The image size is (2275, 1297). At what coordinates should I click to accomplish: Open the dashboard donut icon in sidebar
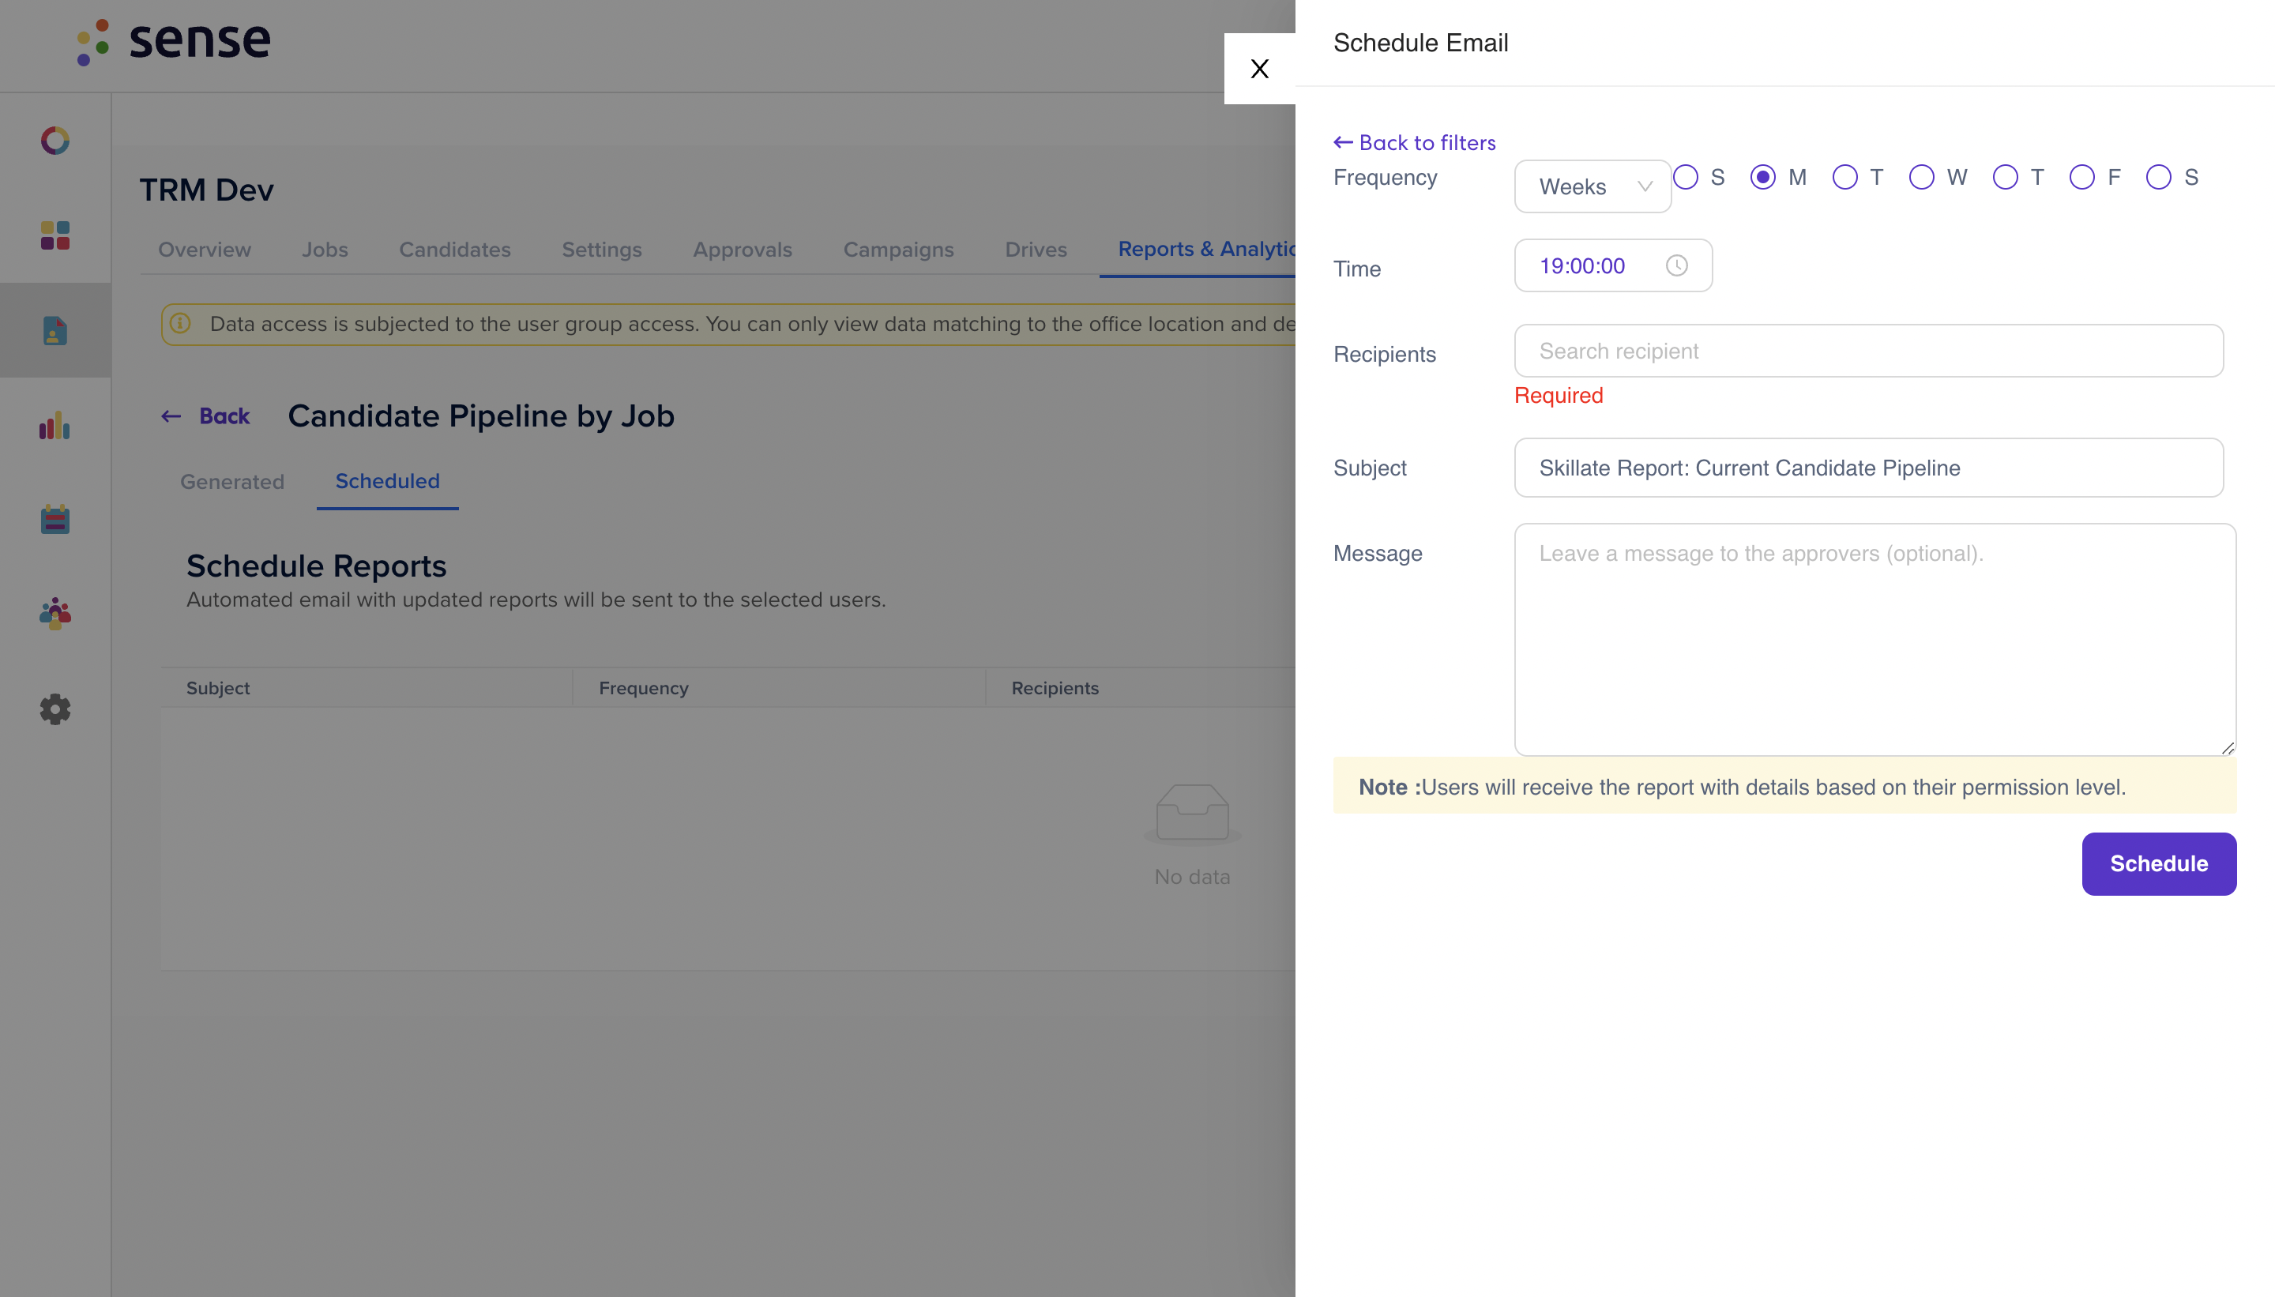pyautogui.click(x=55, y=141)
